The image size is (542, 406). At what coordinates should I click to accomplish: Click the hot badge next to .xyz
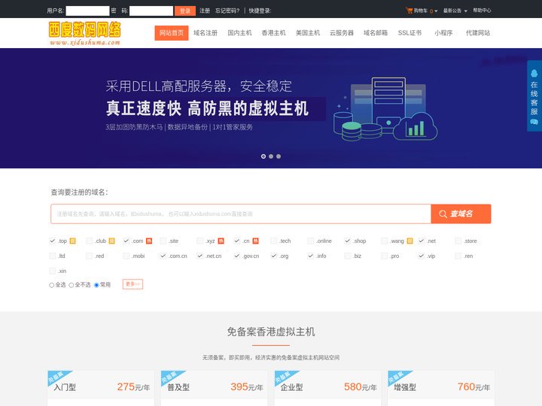coord(221,241)
